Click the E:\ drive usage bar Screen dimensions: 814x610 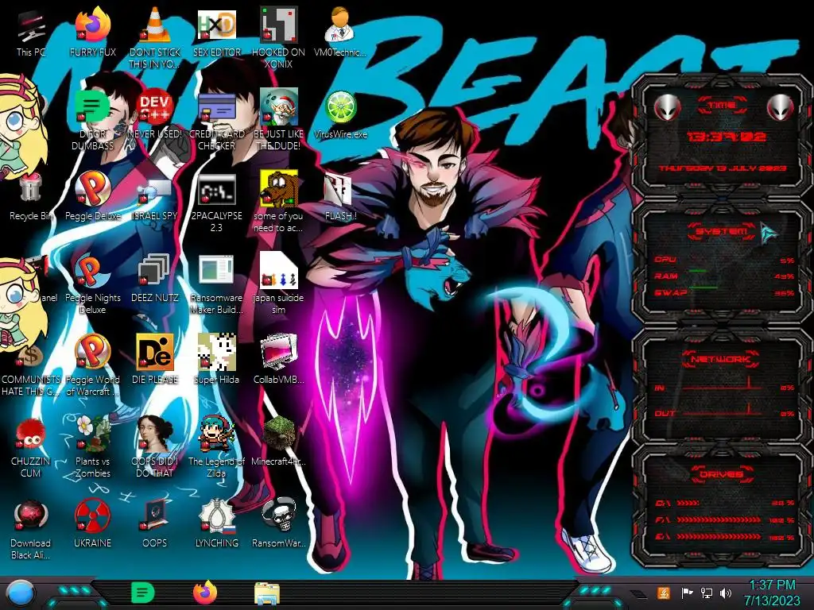pyautogui.click(x=719, y=536)
